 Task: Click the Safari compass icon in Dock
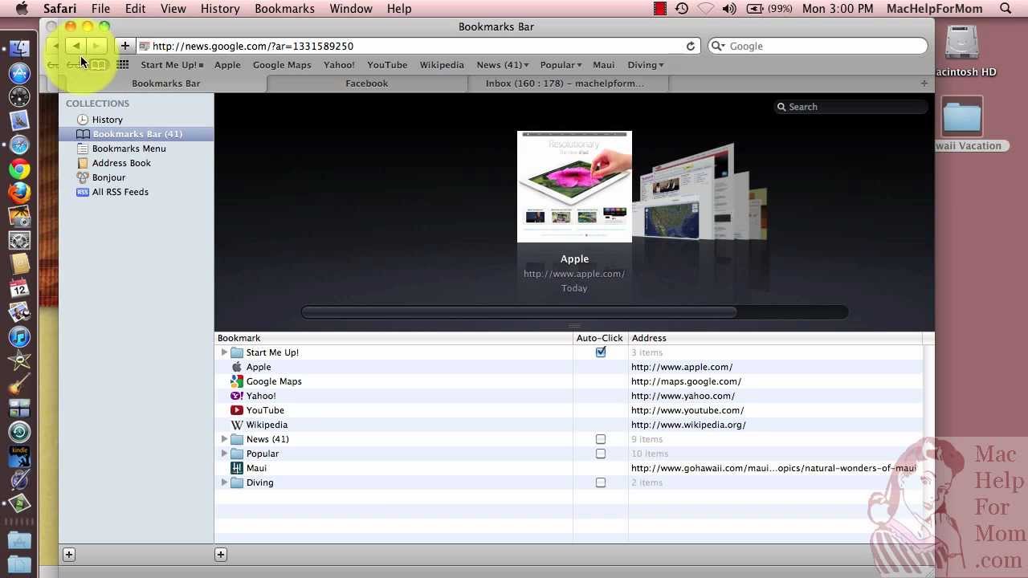pos(19,145)
